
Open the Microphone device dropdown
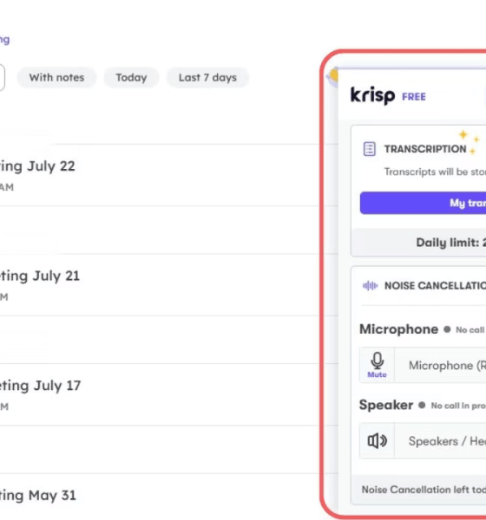point(441,365)
